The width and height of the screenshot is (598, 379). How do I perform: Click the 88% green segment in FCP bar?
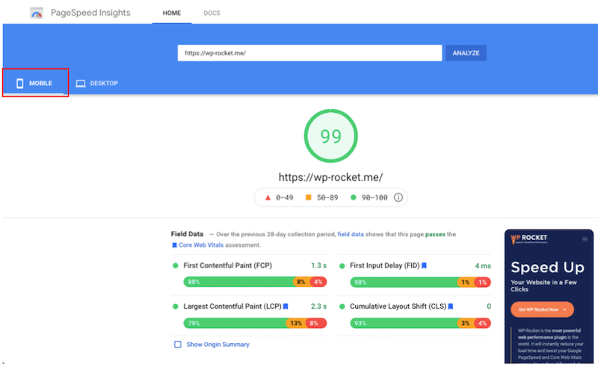(238, 282)
